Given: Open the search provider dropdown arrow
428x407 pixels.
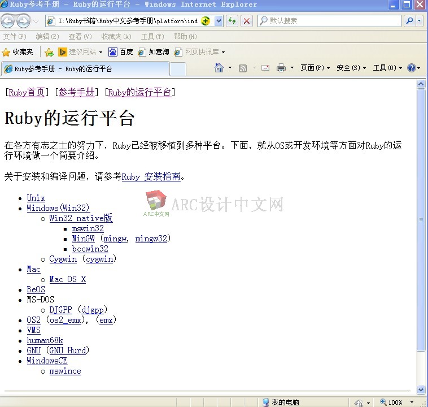Looking at the screenshot, I should (x=420, y=21).
